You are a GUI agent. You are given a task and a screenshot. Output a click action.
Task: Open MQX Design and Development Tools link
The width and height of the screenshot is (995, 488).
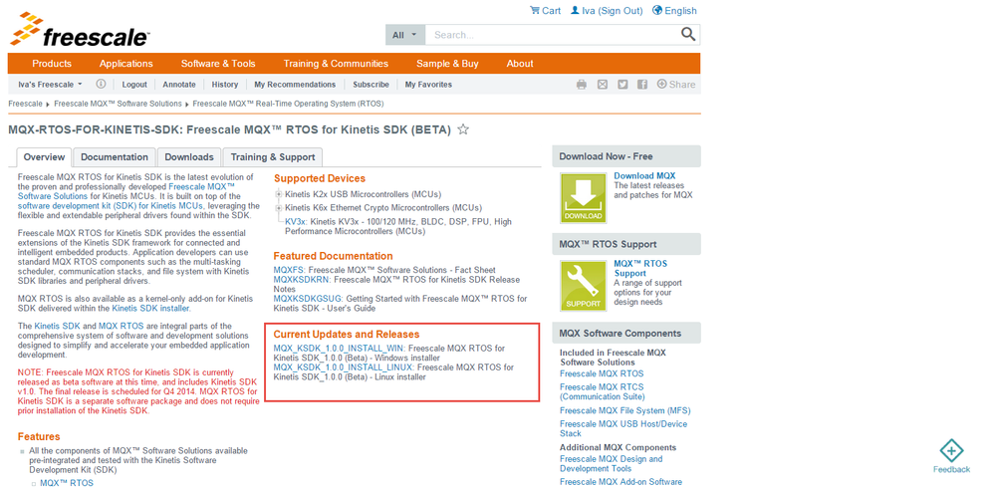[x=612, y=463]
